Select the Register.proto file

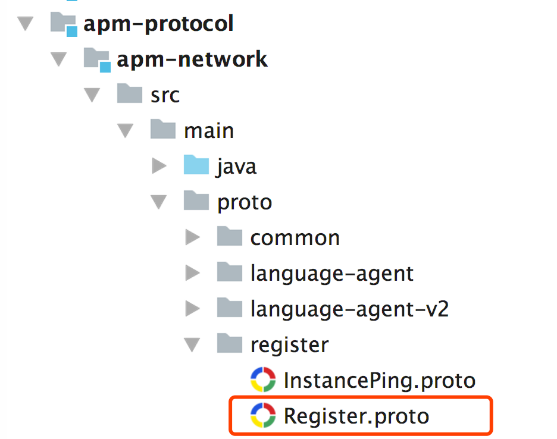(356, 415)
